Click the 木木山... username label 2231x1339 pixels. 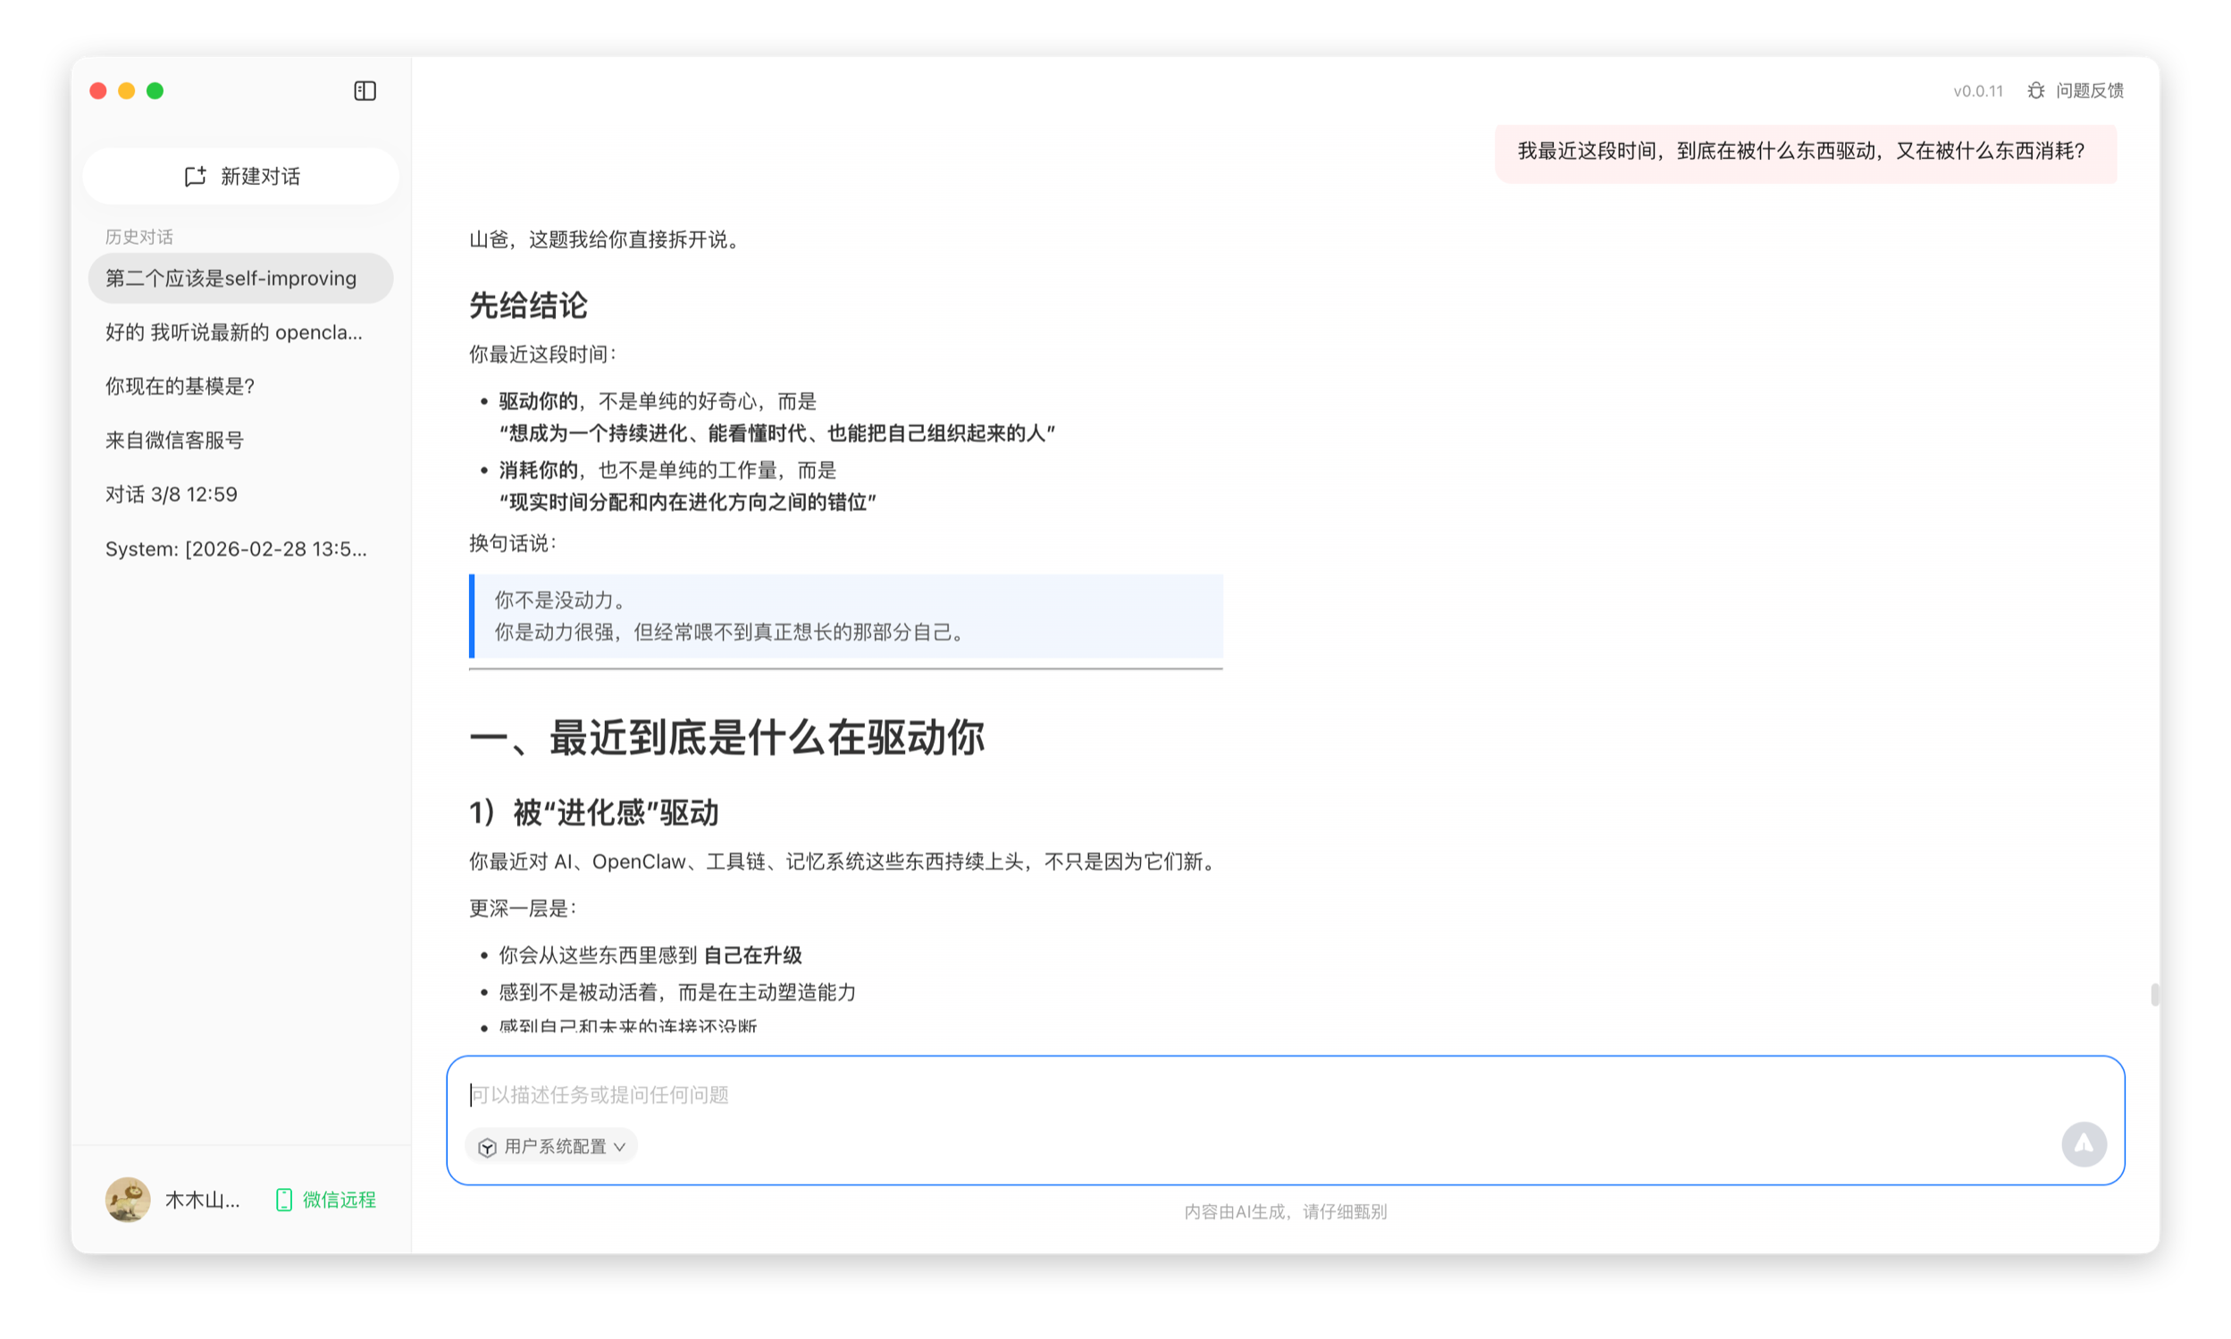[x=202, y=1199]
